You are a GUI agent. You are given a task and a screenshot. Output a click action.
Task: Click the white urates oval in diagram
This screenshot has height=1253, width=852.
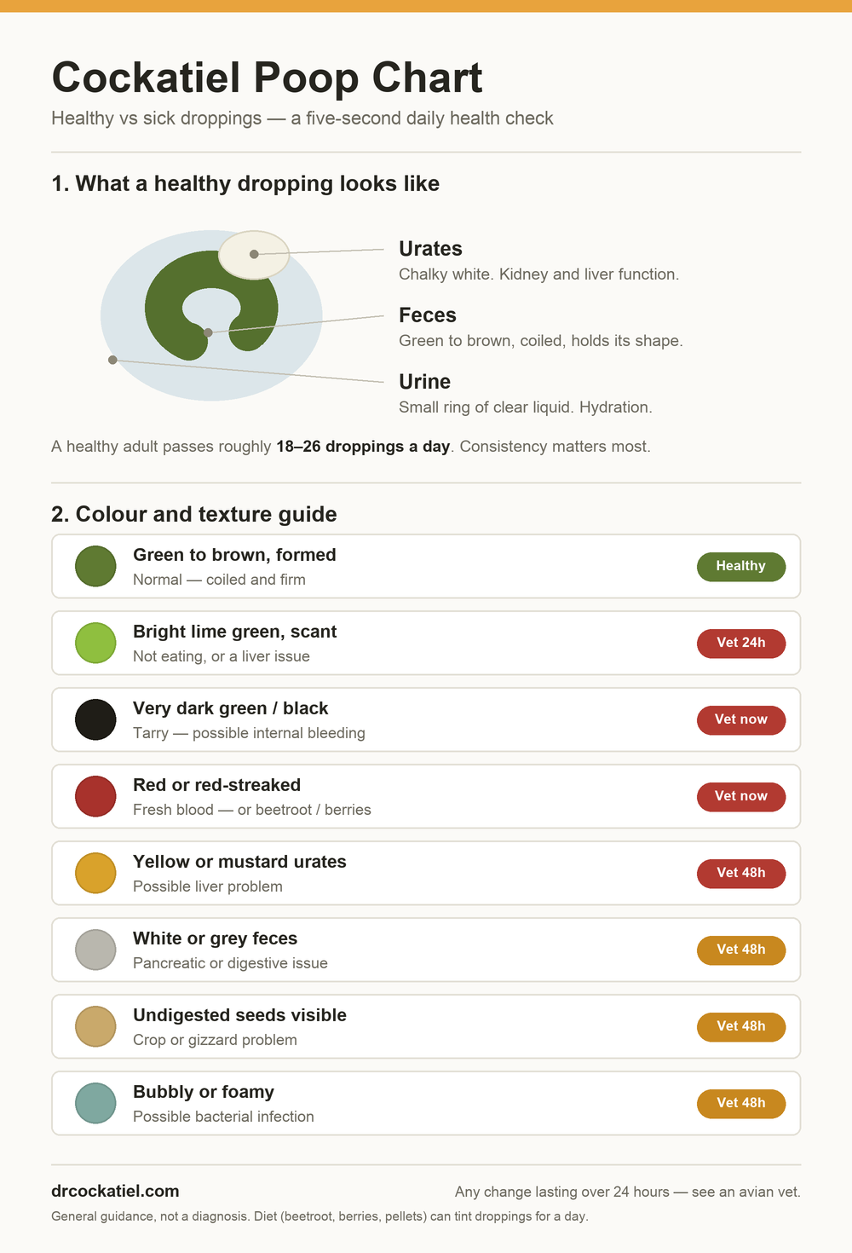pos(254,255)
